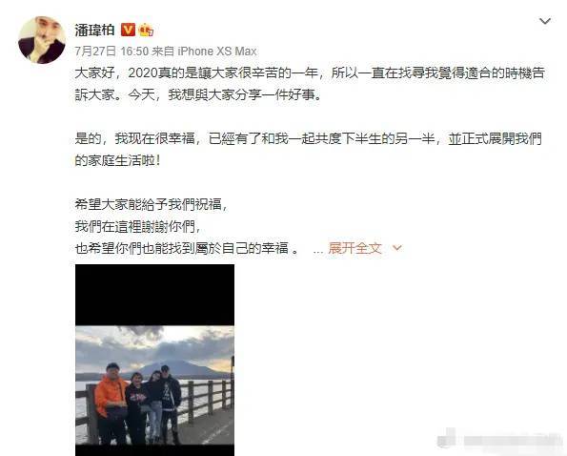Expand the arrow next to 展开全文

[x=397, y=248]
